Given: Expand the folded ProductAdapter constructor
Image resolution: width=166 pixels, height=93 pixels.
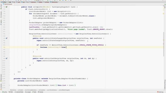Looking at the screenshot, I should click(x=9, y=85).
